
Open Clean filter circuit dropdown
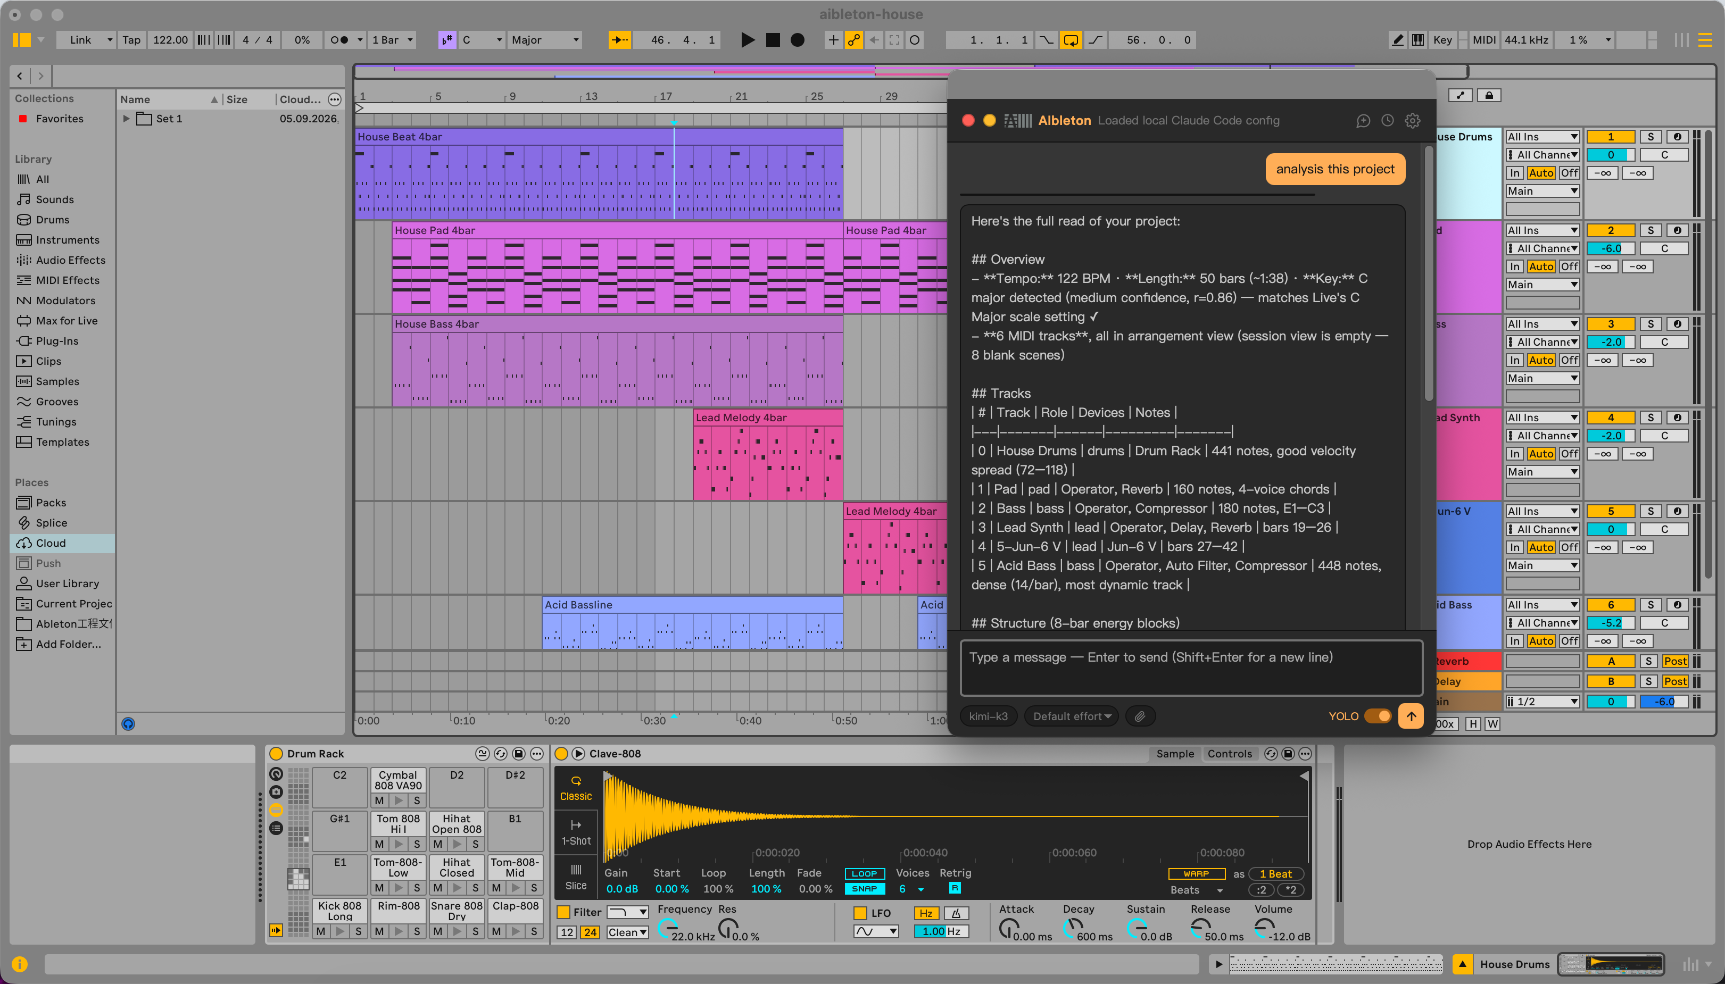click(627, 932)
